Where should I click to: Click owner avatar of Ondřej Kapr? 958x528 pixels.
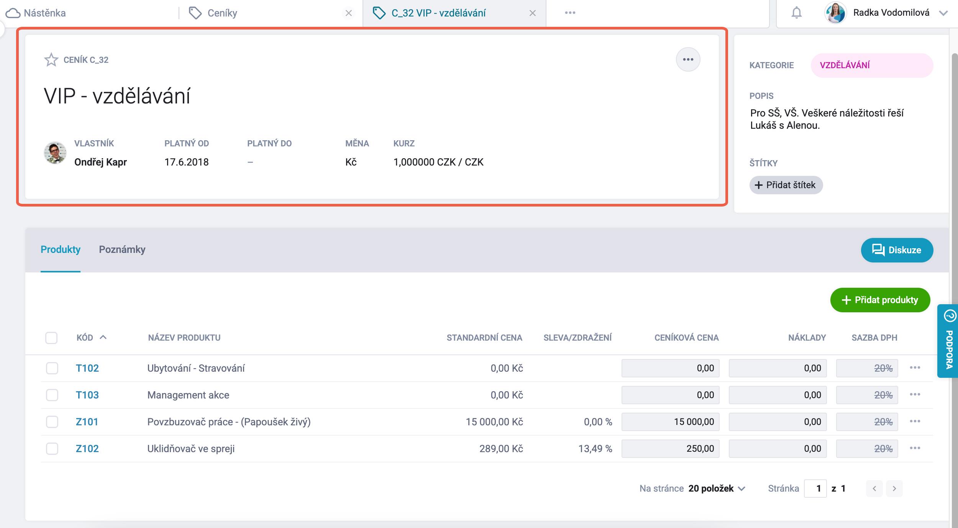point(55,152)
